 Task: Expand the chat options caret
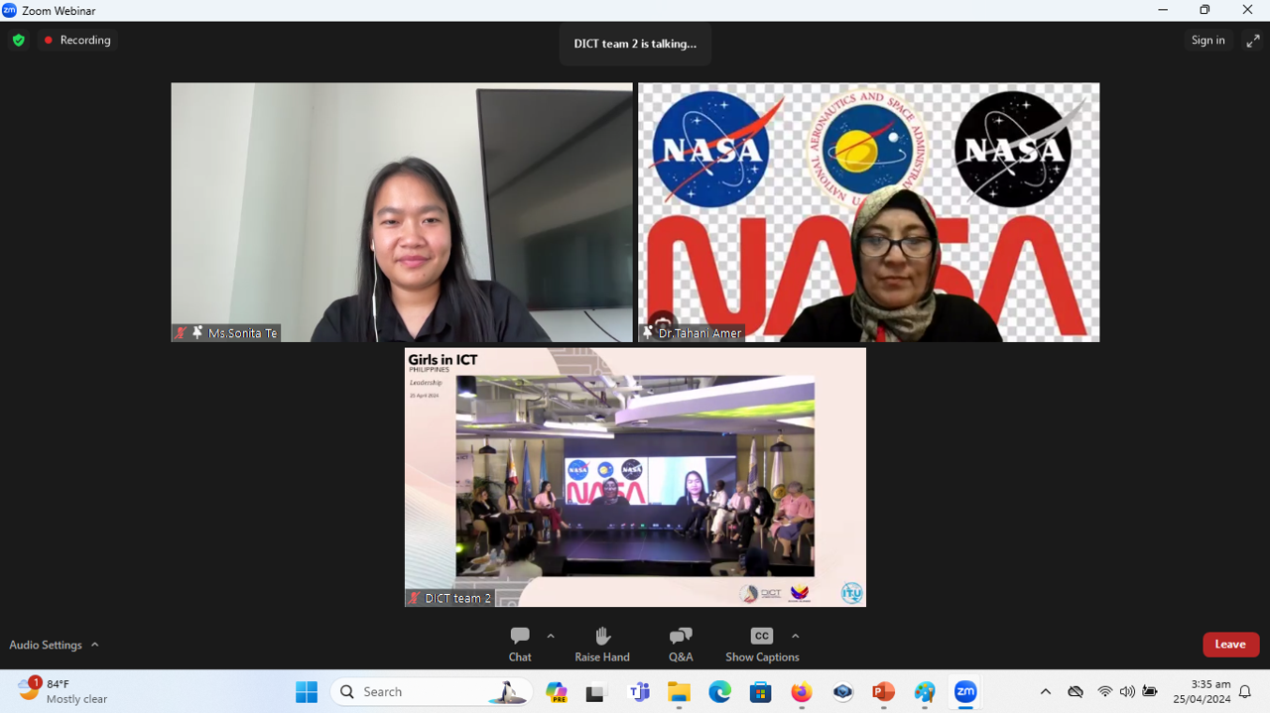tap(551, 636)
